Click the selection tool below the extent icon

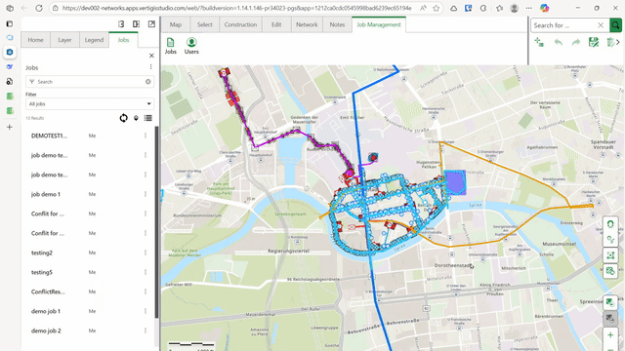click(x=610, y=271)
